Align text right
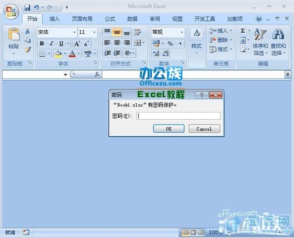Viewport: 294px width, 238px height. 127,43
